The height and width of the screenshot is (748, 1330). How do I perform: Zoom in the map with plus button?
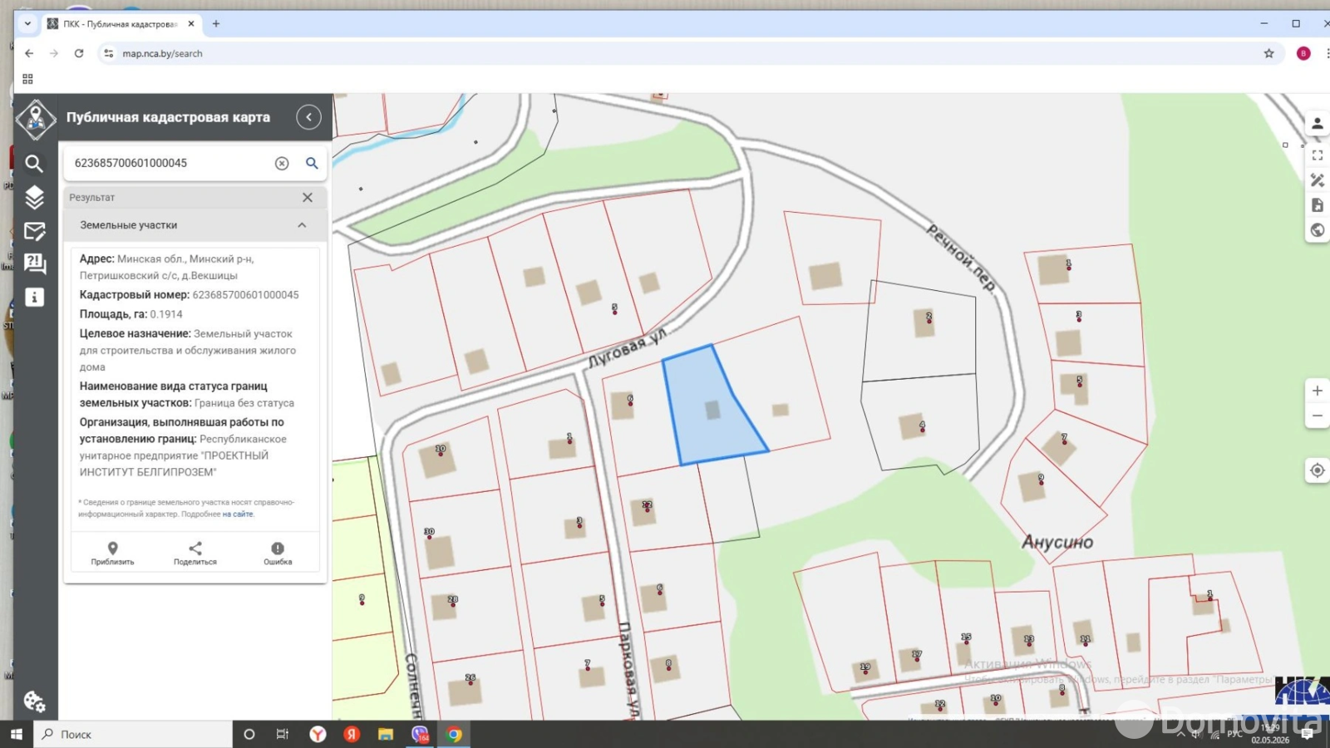click(1317, 391)
